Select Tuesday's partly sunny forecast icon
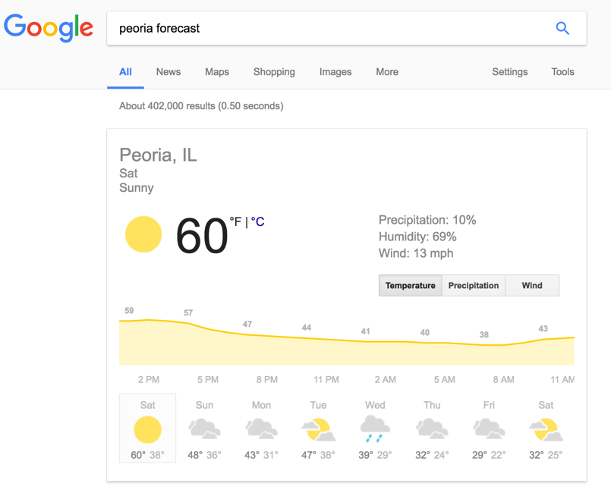 [318, 430]
